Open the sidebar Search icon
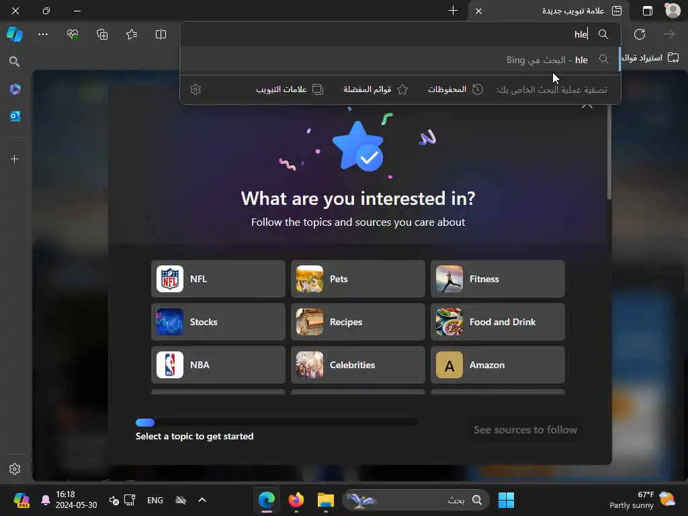The height and width of the screenshot is (516, 688). point(15,61)
